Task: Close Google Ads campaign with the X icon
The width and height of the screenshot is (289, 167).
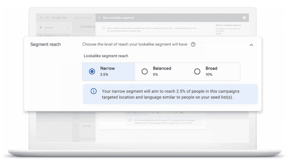Action: point(41,18)
